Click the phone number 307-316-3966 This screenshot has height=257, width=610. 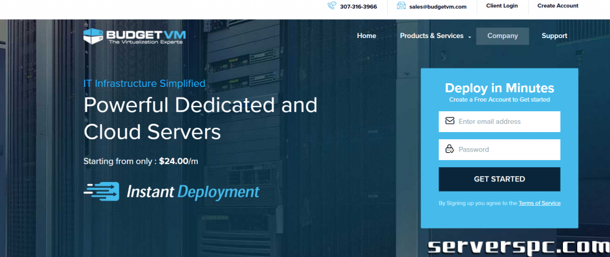[x=358, y=7]
